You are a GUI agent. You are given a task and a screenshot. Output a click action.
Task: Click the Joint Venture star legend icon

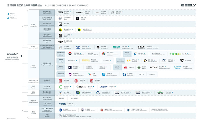8,14
